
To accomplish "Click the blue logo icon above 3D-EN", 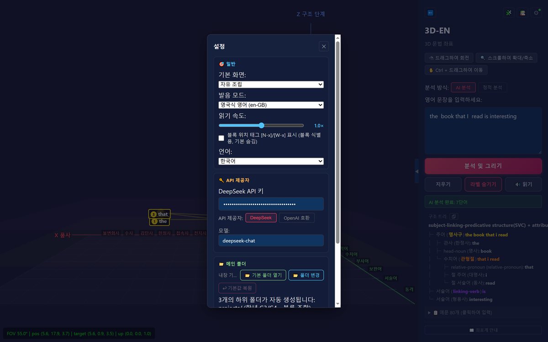I will 430,13.
